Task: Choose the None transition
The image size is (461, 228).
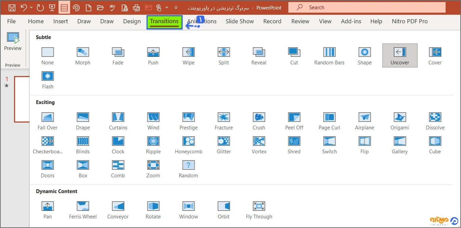Action: 48,56
